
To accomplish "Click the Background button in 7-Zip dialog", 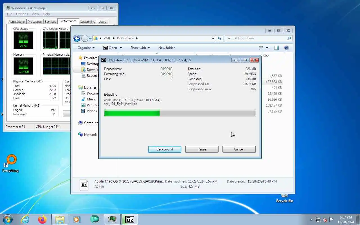I will tap(165, 149).
